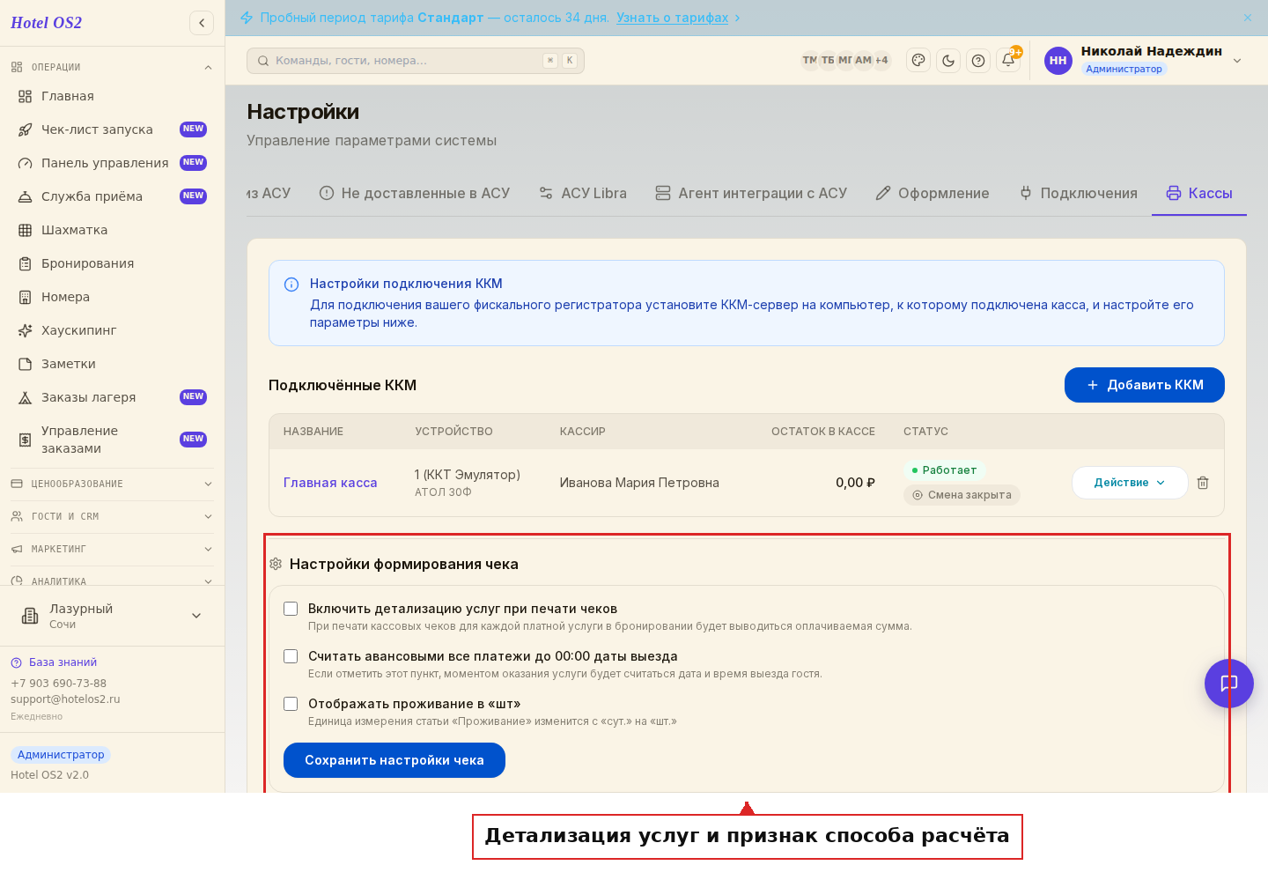Image resolution: width=1268 pixels, height=880 pixels.
Task: Open Оформление tab
Action: [x=933, y=193]
